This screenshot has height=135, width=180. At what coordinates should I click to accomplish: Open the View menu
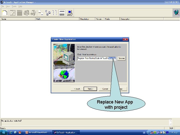click(x=8, y=6)
